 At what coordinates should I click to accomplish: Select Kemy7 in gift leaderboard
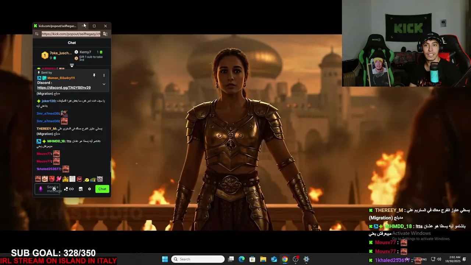85,52
